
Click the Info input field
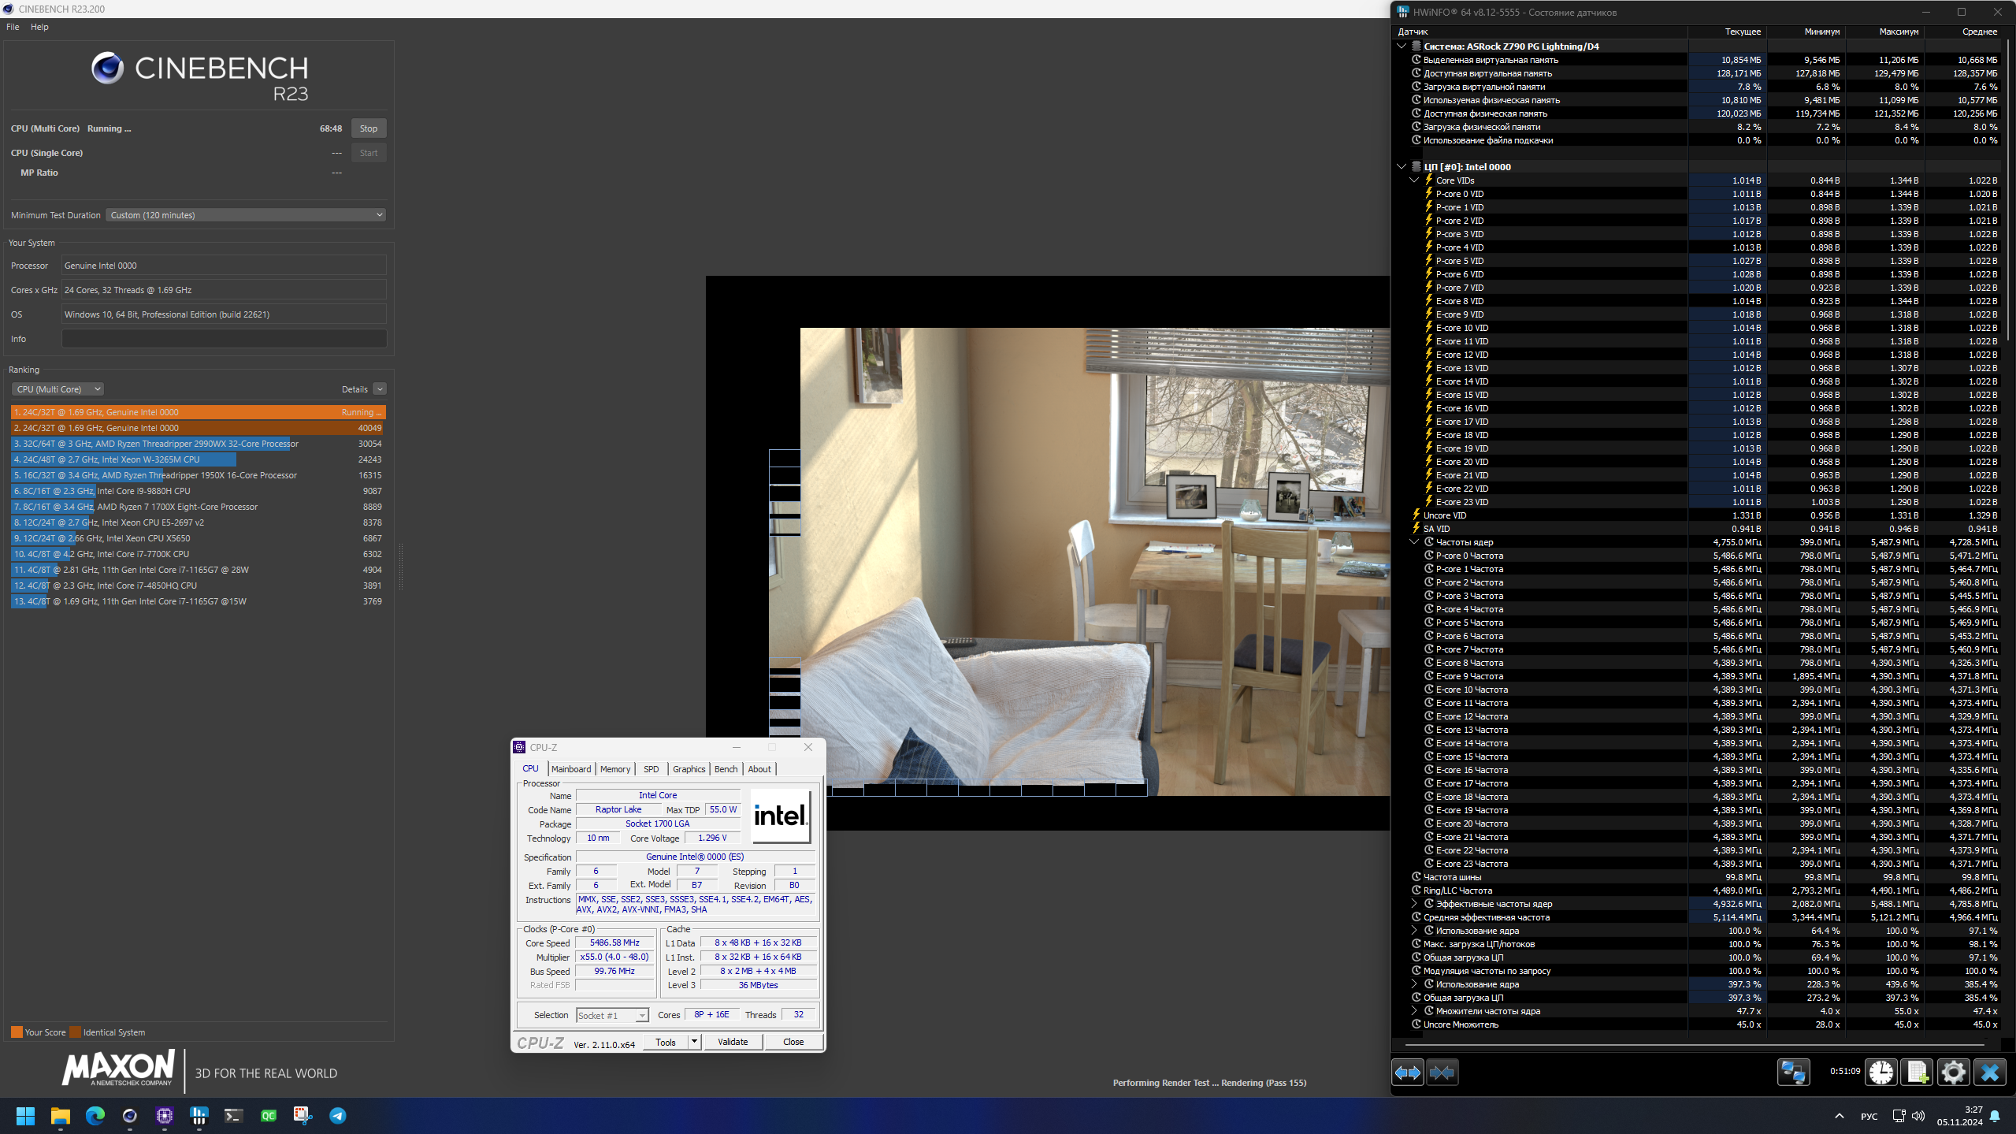224,339
